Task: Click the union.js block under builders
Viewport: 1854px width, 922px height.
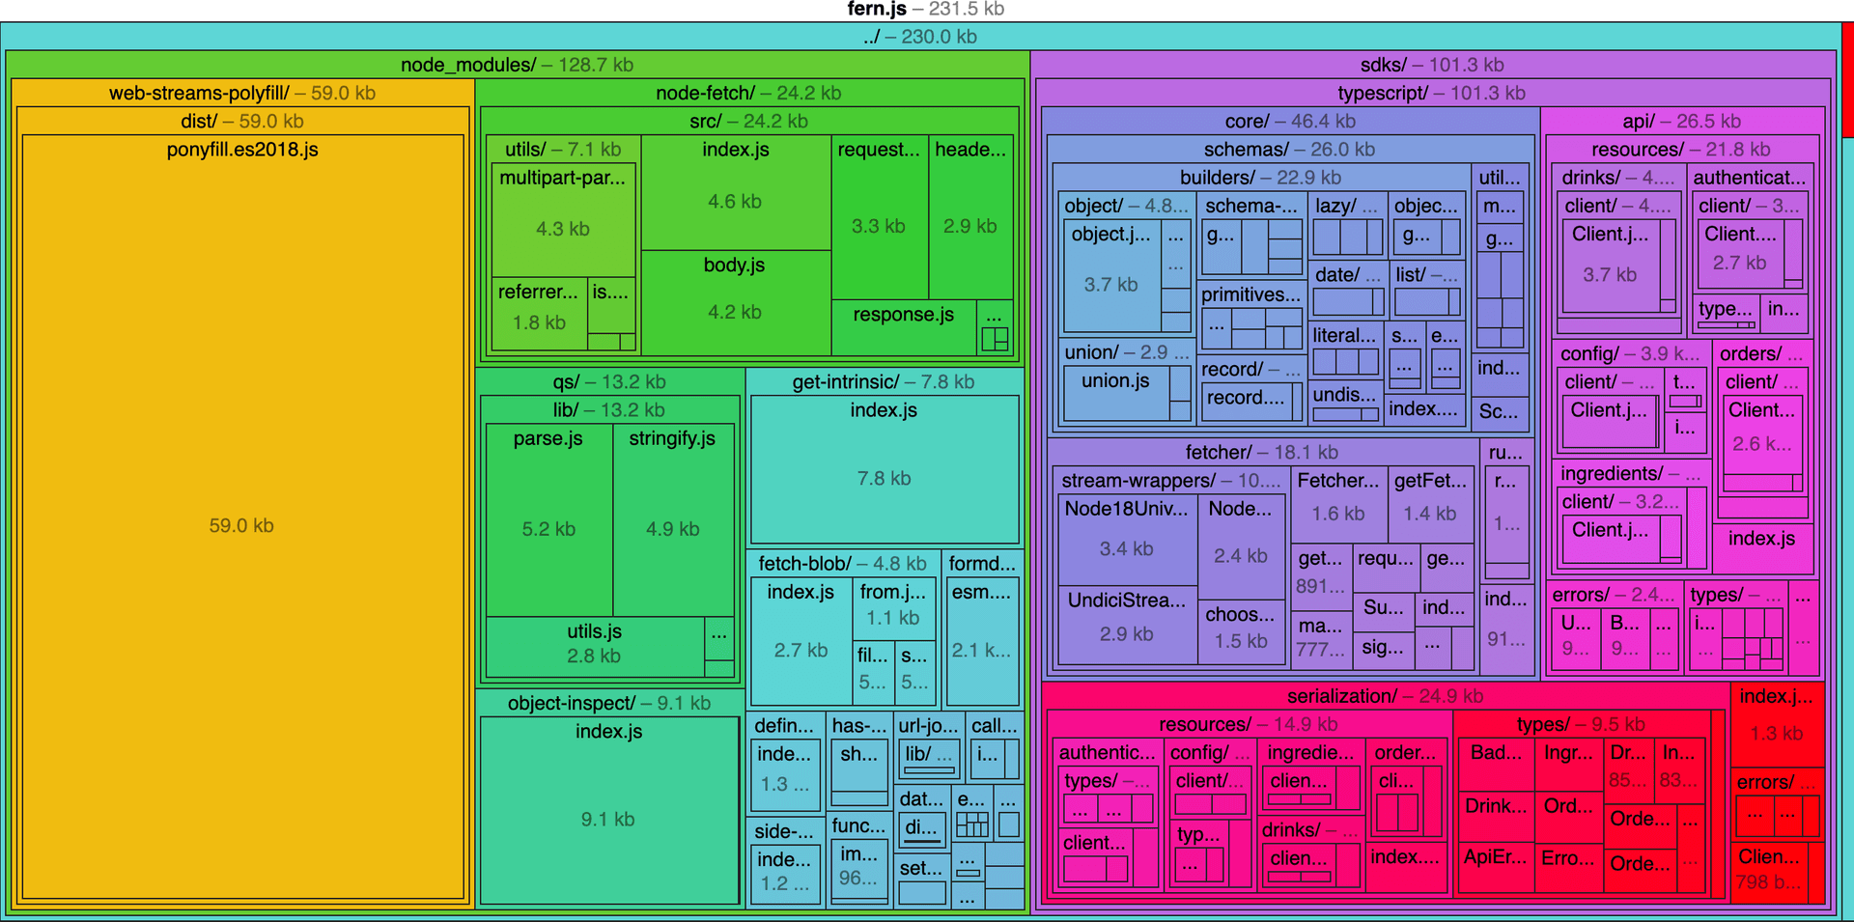Action: point(1115,391)
